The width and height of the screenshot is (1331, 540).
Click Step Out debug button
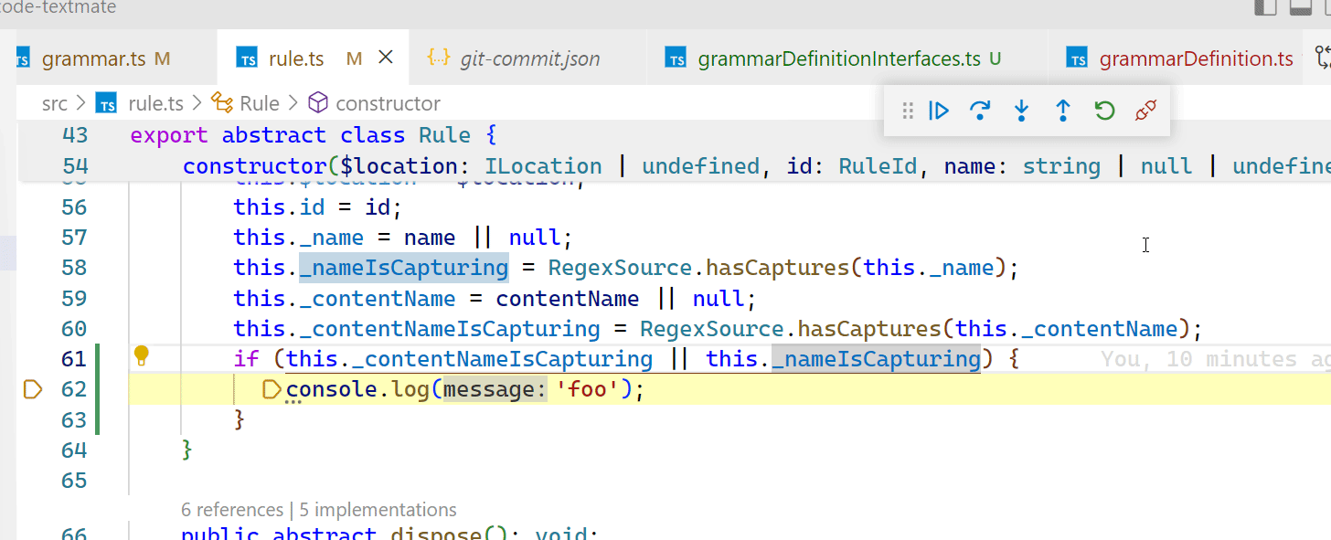click(x=1063, y=111)
